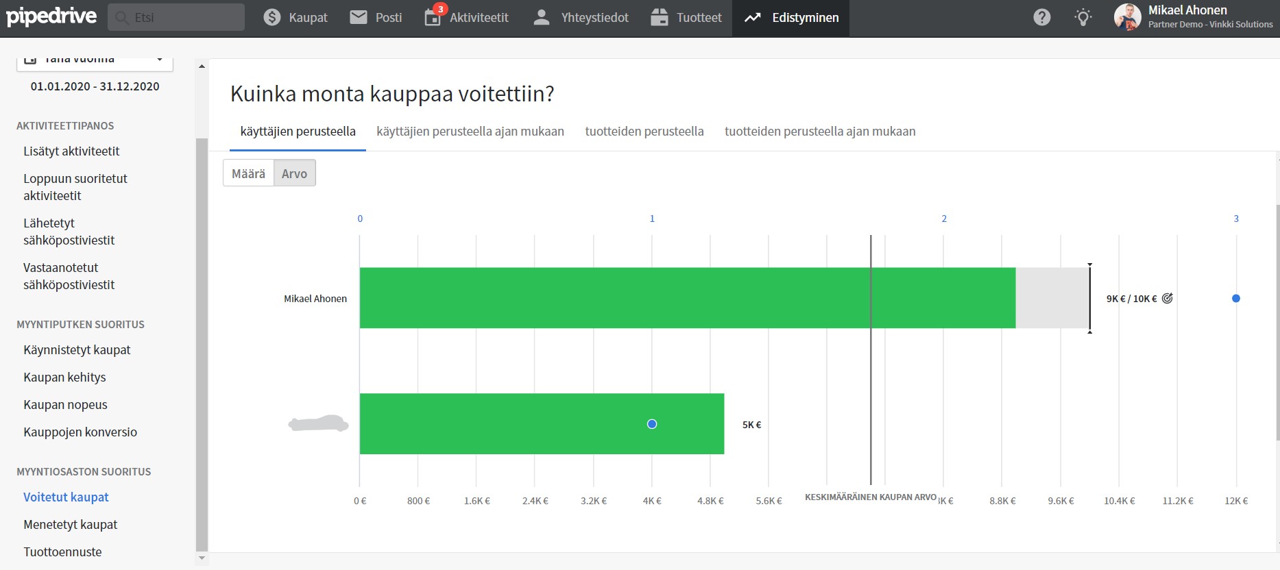This screenshot has height=570, width=1280.
Task: Click the grey unfilled goal portion of bar
Action: tap(1052, 298)
